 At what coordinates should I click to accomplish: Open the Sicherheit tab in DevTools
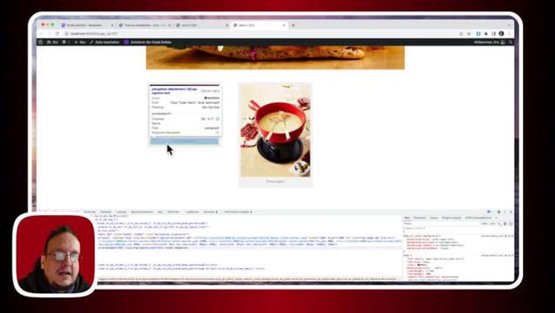point(173,212)
